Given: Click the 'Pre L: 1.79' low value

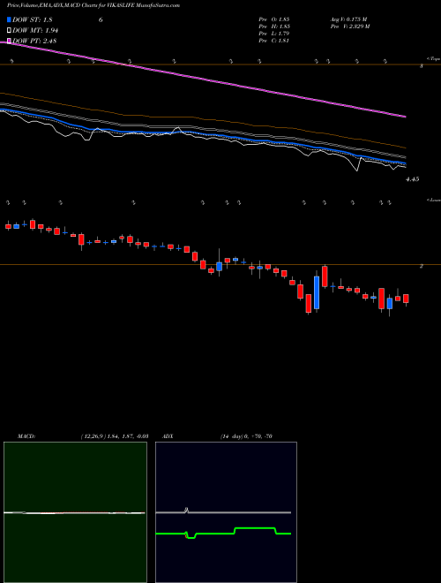Looking at the screenshot, I should tap(274, 34).
